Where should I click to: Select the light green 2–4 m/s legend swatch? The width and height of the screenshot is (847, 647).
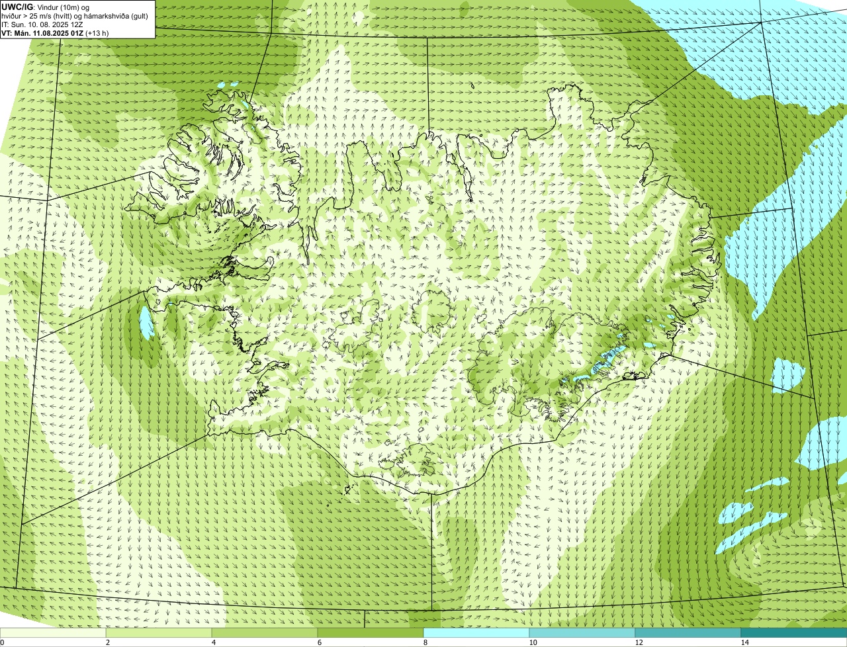tap(159, 633)
